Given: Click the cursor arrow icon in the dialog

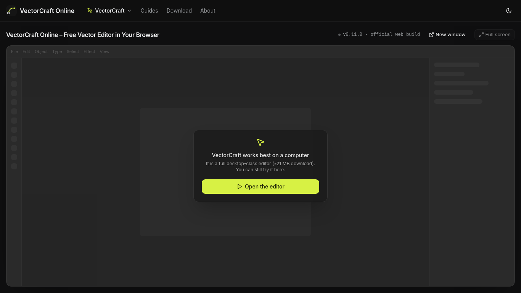Looking at the screenshot, I should click(x=260, y=142).
